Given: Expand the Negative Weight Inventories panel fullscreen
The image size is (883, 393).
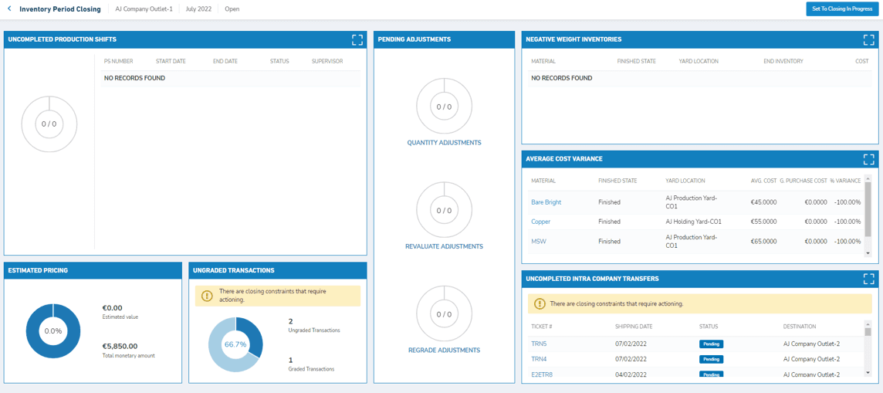Looking at the screenshot, I should 868,39.
